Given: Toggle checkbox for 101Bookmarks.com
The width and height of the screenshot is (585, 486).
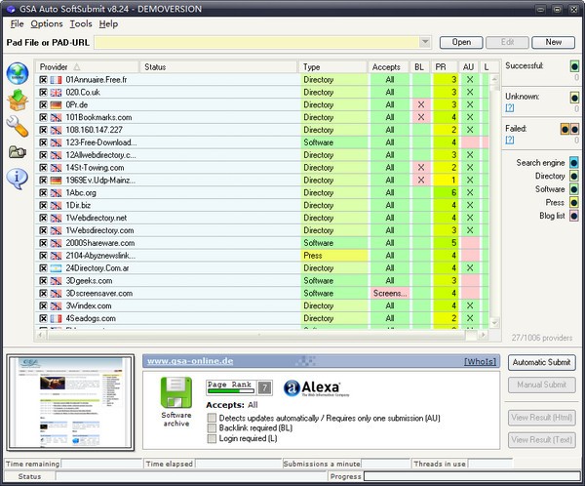Looking at the screenshot, I should [43, 117].
